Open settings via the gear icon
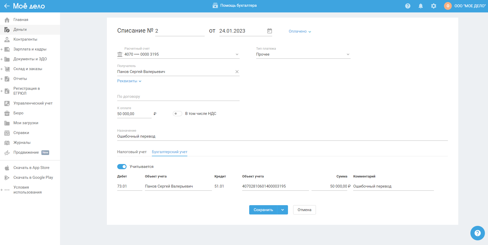Image resolution: width=488 pixels, height=245 pixels. tap(433, 6)
